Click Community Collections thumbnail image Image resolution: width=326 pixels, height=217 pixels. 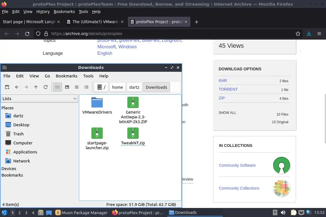[x=282, y=188]
